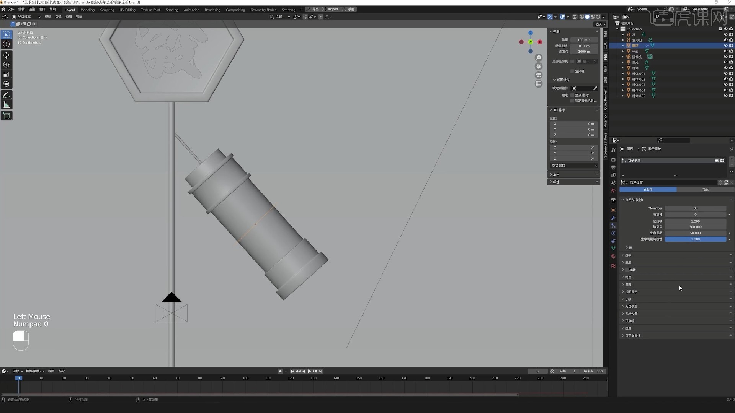Select the Cursor tool

7,44
